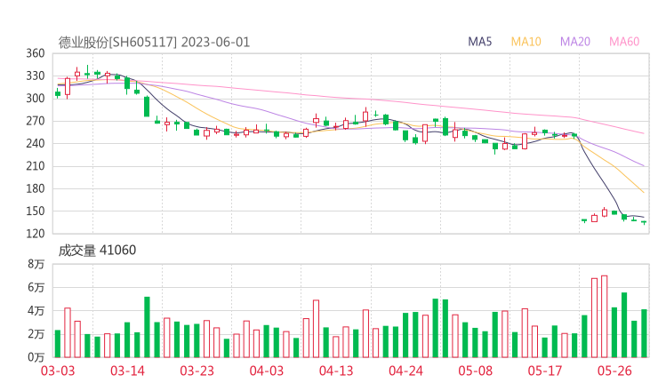This screenshot has width=658, height=391.
Task: Click the 180 price axis label
Action: [36, 188]
